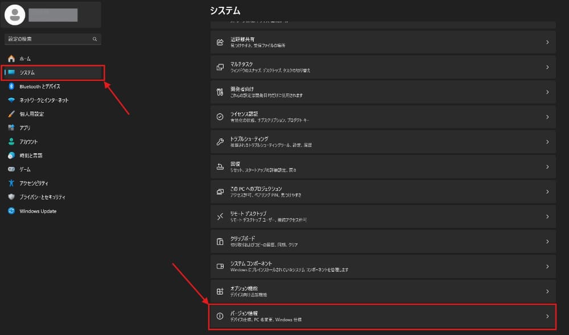Screen dimensions: 569x335
Task: Click the Bluetooth とデバイス sidebar icon
Action: [x=13, y=87]
